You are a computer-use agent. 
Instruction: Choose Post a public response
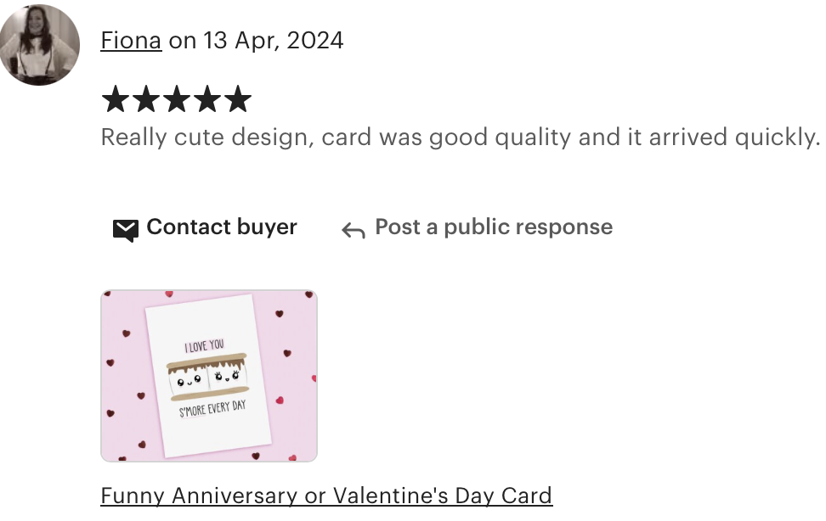click(x=494, y=227)
